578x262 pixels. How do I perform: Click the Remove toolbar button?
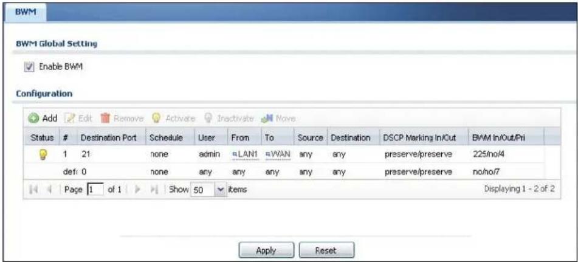122,119
